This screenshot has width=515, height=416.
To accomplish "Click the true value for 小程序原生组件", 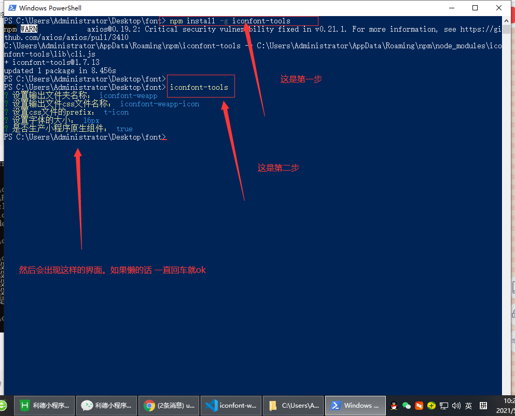I will pyautogui.click(x=124, y=129).
